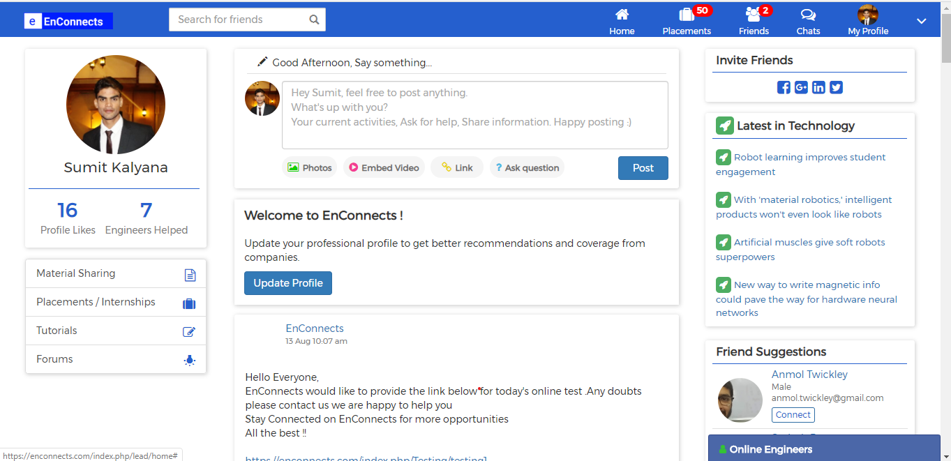Viewport: 951px width, 461px height.
Task: Click the 16 Profile Likes count
Action: pyautogui.click(x=68, y=210)
